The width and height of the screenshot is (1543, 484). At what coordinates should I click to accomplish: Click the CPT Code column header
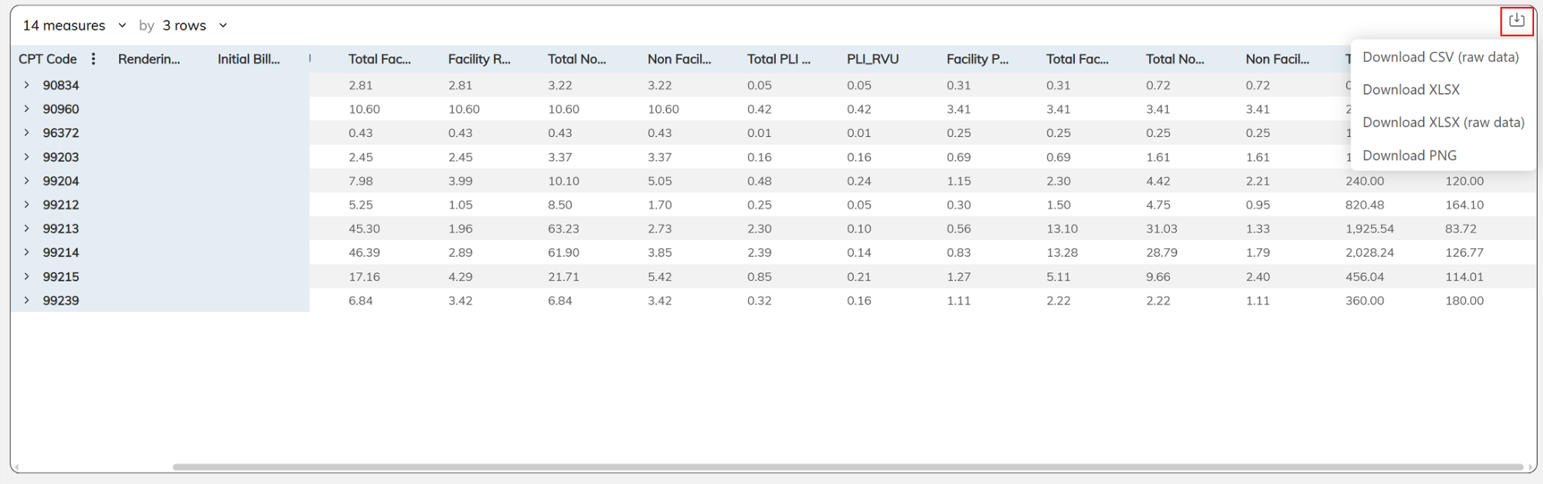[x=47, y=59]
